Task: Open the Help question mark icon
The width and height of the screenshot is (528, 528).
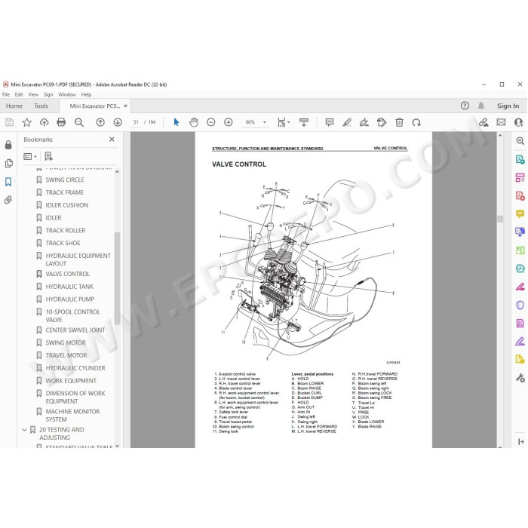Action: 465,106
